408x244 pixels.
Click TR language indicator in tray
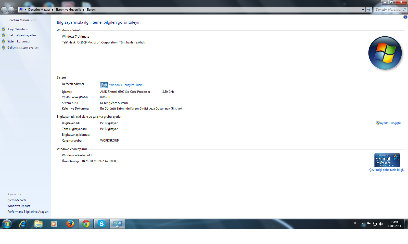(x=355, y=223)
